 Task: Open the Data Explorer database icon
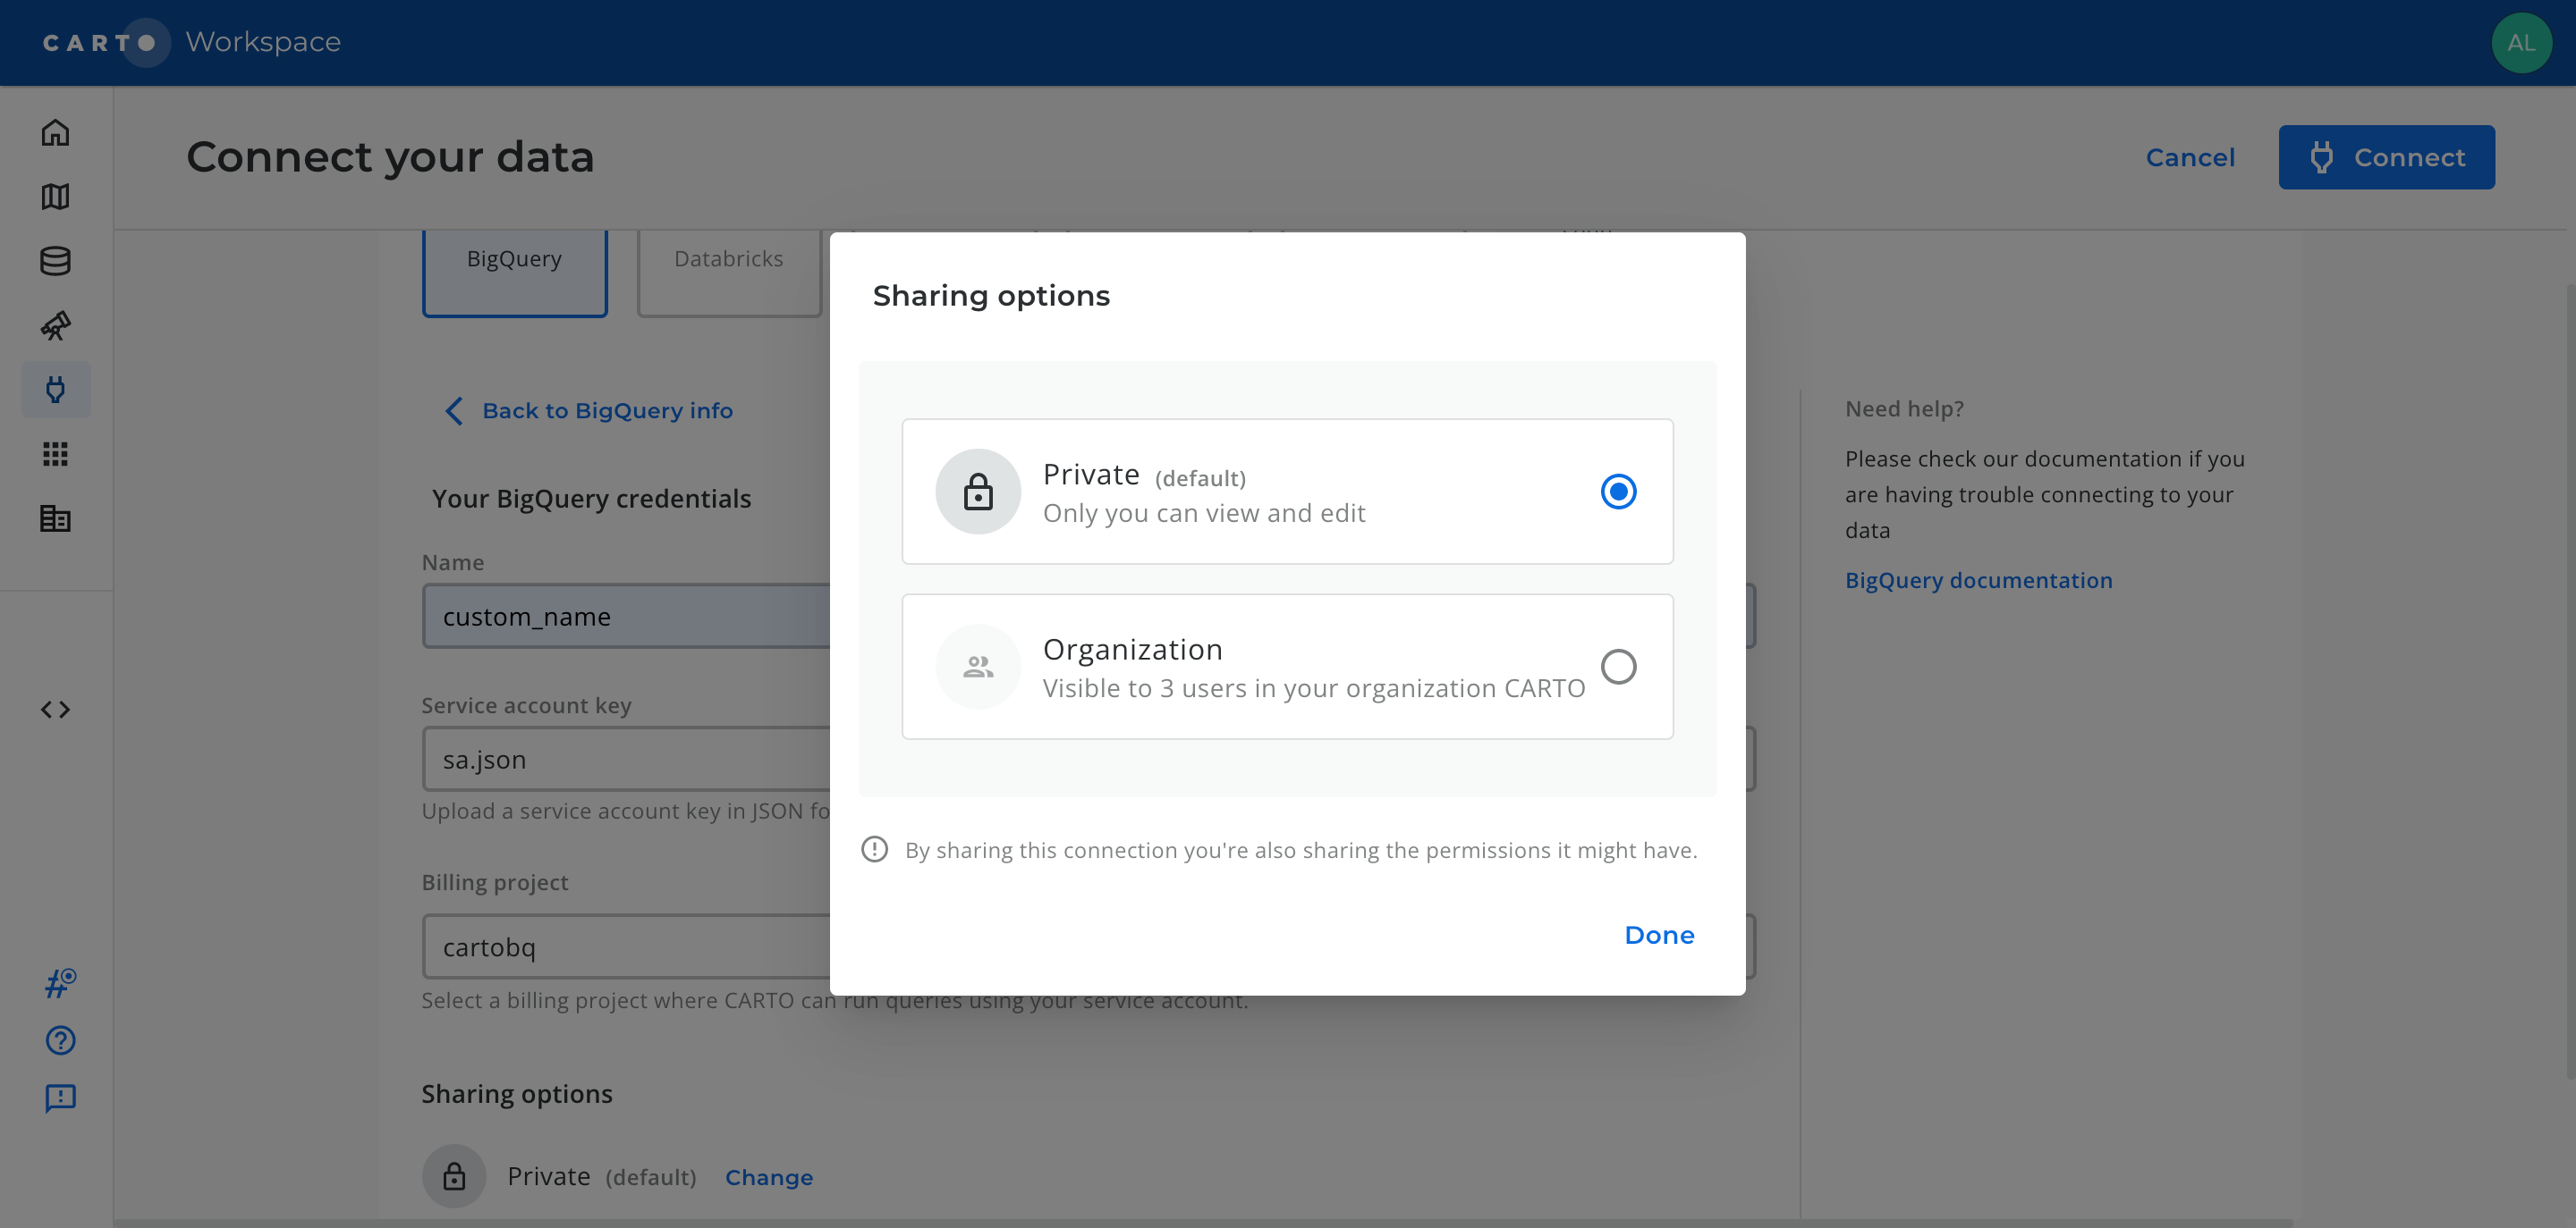coord(55,261)
